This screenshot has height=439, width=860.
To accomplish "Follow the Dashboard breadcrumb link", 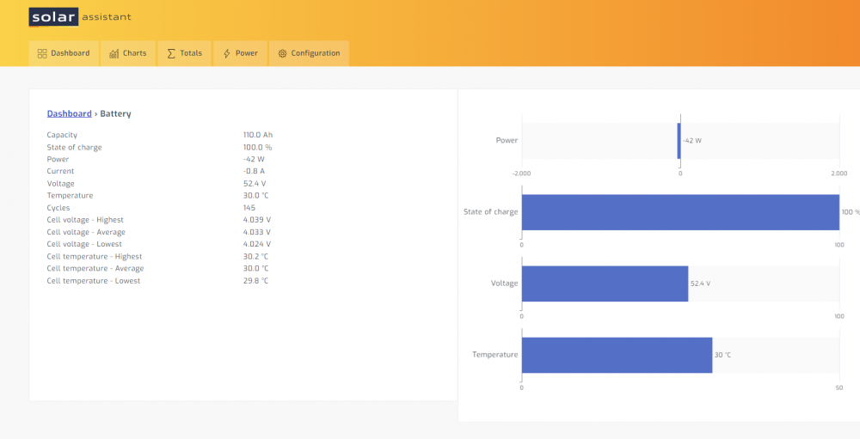I will pos(69,113).
